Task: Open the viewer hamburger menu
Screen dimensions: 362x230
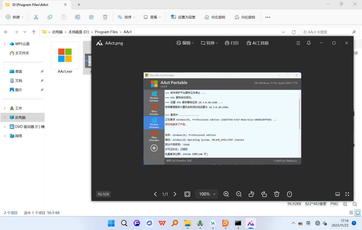Action: tap(298, 43)
